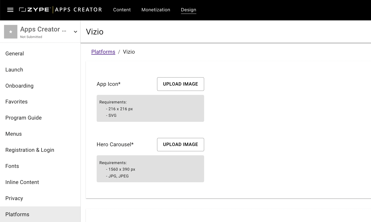371x222 pixels.
Task: Click the Vizio breadcrumb text
Action: 129,52
